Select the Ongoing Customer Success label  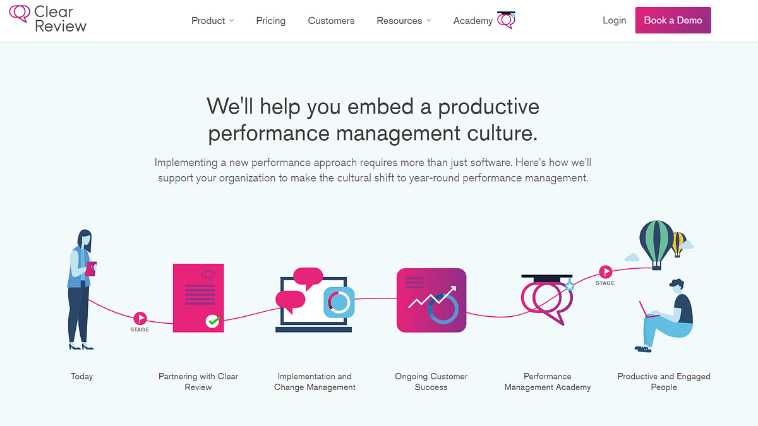pyautogui.click(x=431, y=382)
